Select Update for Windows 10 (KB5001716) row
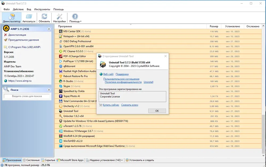The image size is (266, 167). pyautogui.click(x=158, y=121)
